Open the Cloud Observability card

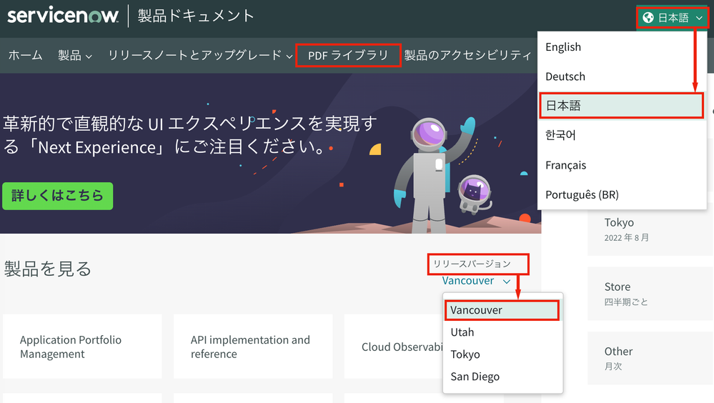pos(393,347)
